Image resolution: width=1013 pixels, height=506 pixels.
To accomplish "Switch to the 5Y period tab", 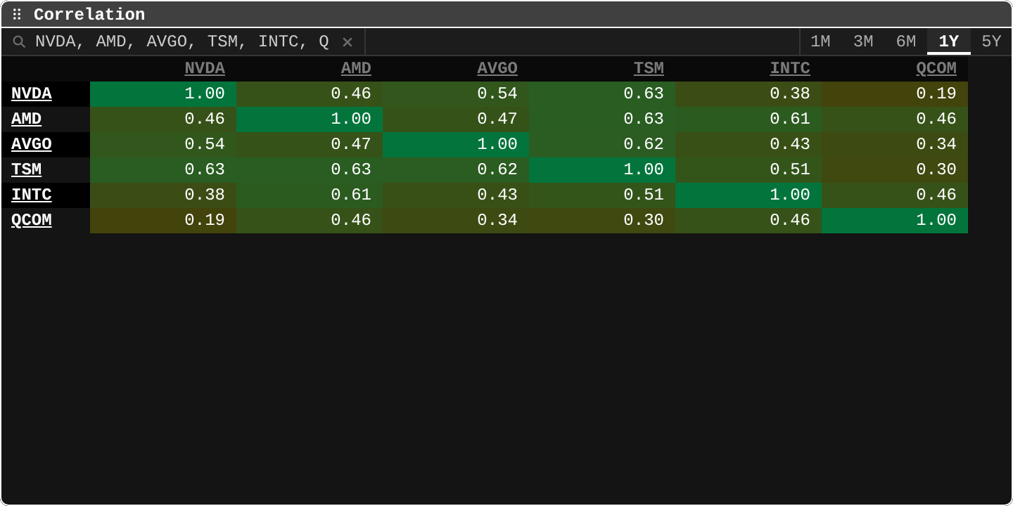I will click(991, 41).
